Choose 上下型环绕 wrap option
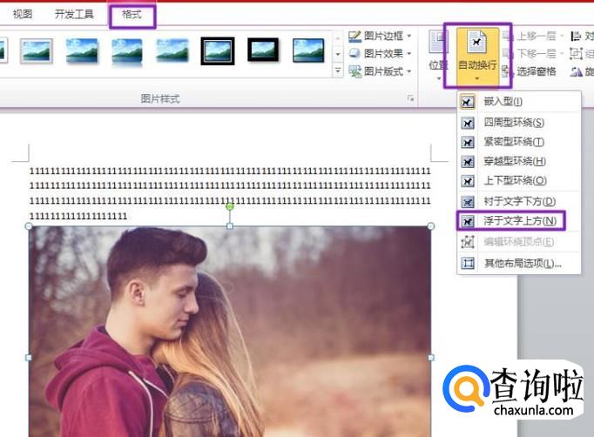Viewport: 594px width, 437px height. [518, 181]
